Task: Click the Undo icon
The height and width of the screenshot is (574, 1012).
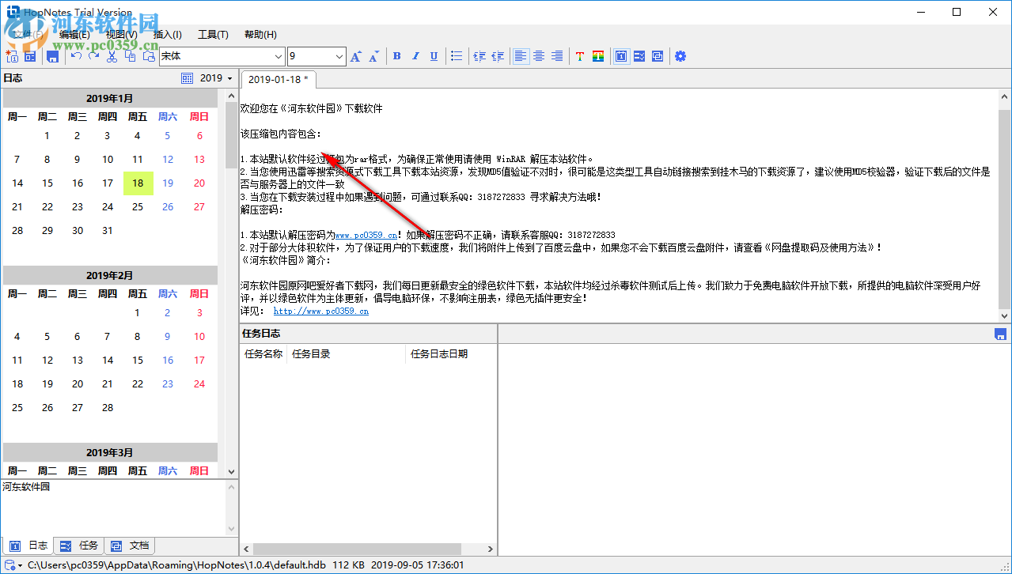Action: coord(75,56)
